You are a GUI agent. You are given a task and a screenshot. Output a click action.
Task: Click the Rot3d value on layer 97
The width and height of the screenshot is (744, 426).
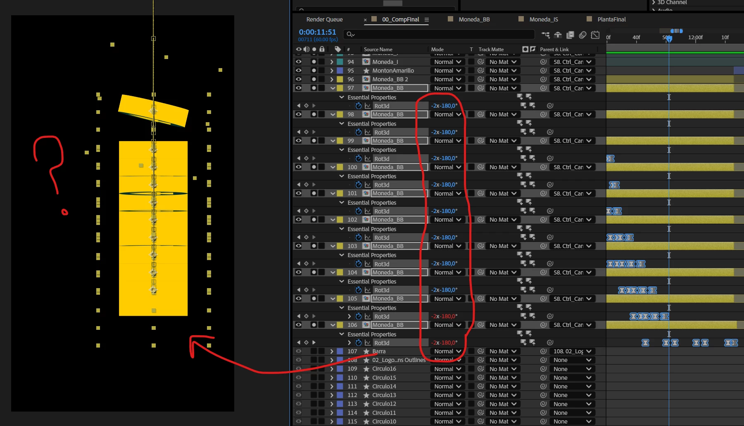(444, 106)
